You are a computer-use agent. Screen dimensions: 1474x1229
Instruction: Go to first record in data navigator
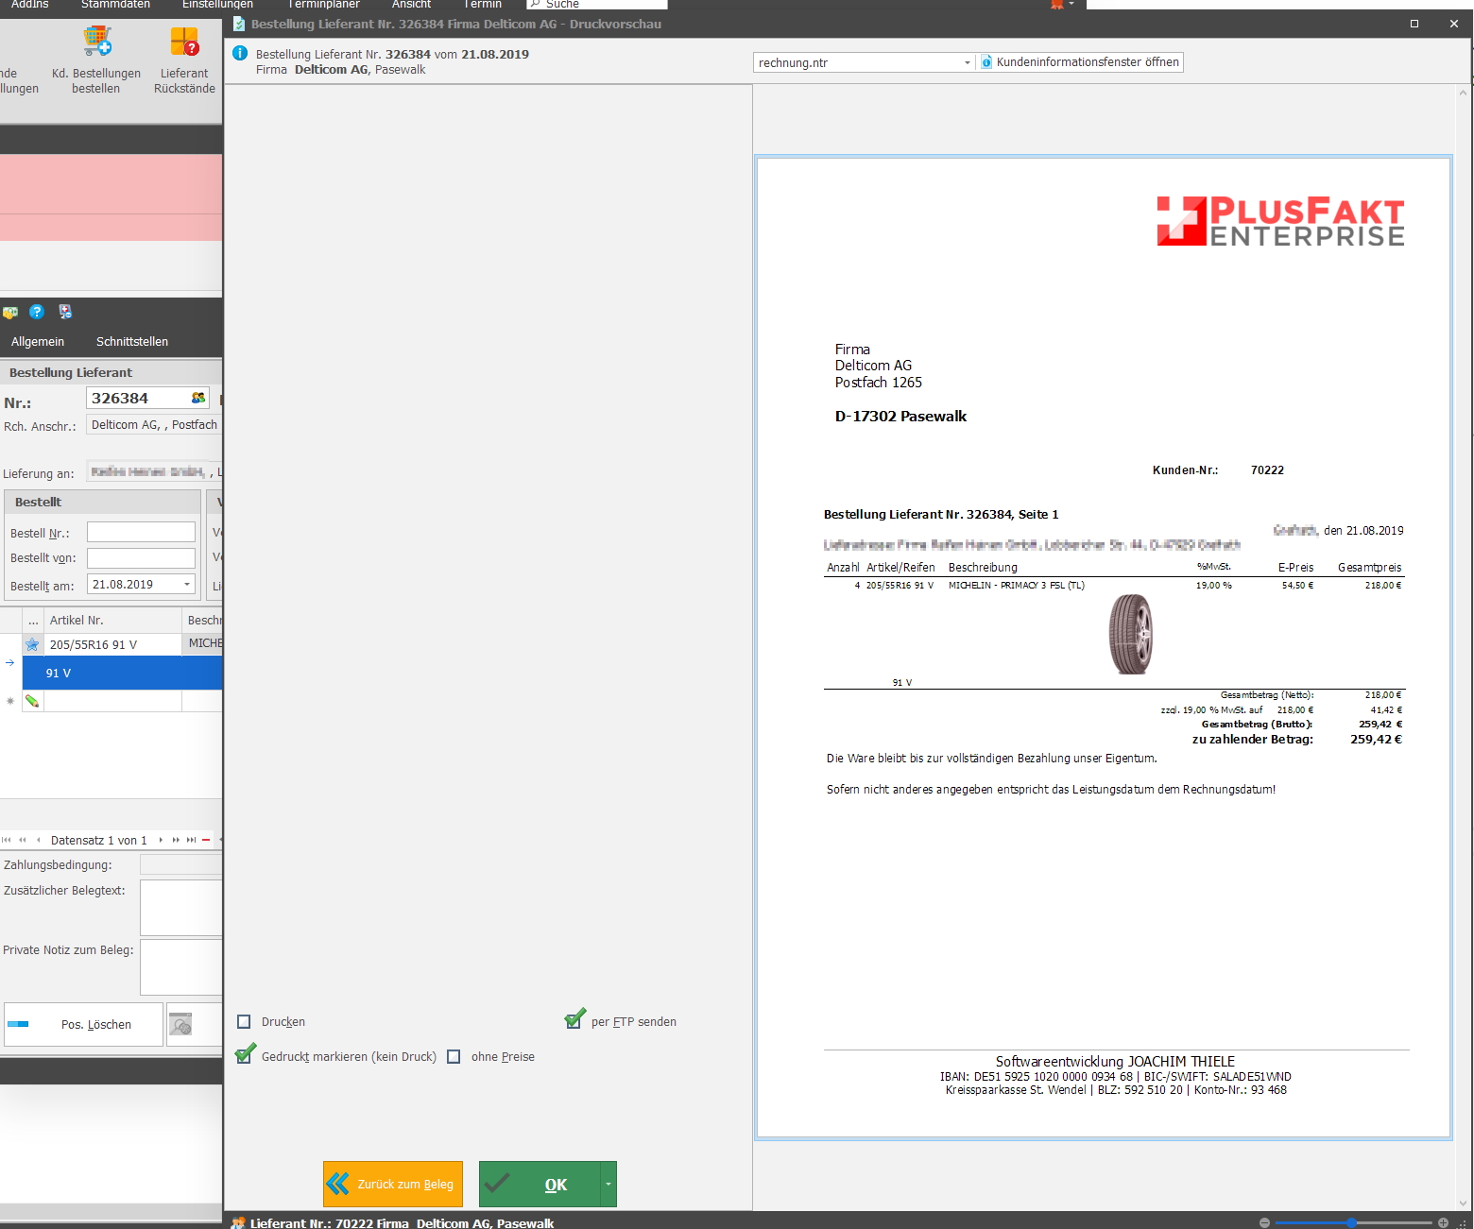coord(7,840)
